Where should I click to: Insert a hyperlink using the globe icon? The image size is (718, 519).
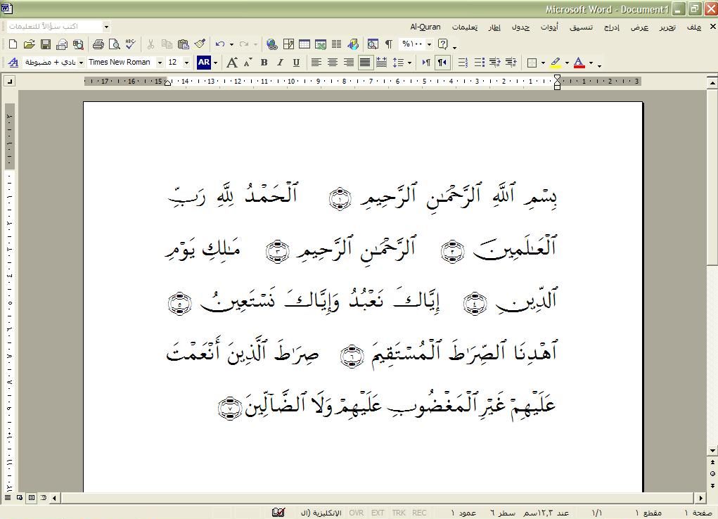(x=272, y=44)
